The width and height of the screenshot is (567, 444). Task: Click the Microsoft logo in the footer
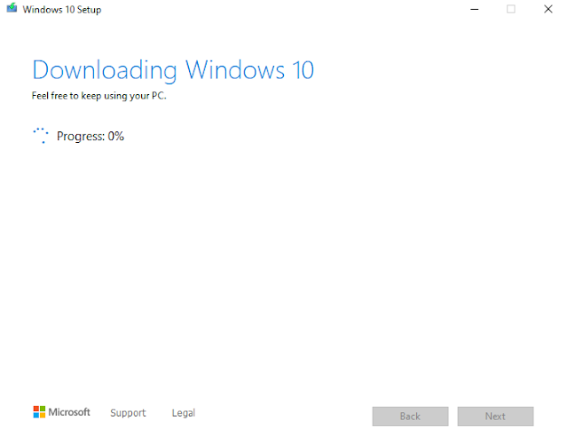61,412
